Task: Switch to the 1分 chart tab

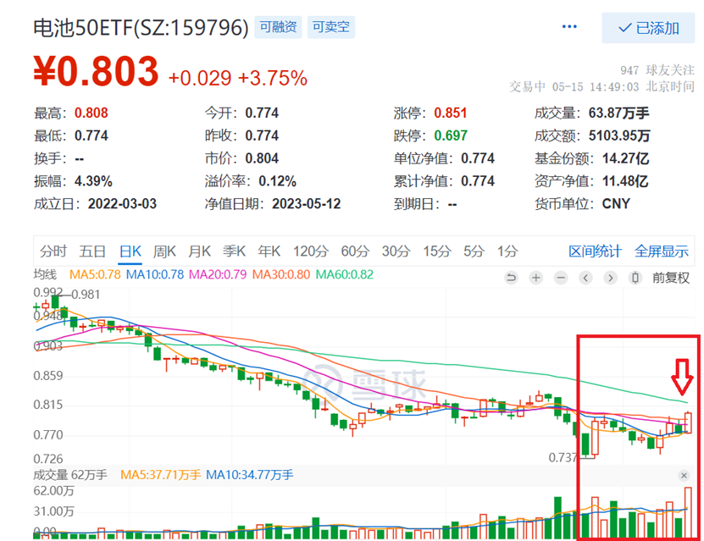Action: [507, 251]
